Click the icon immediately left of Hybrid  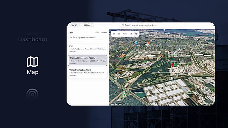click(x=119, y=34)
